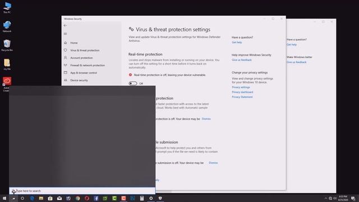The image size is (359, 202).
Task: Open Account protection section
Action: point(81,58)
